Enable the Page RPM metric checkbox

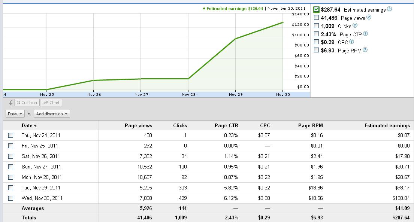pyautogui.click(x=316, y=50)
